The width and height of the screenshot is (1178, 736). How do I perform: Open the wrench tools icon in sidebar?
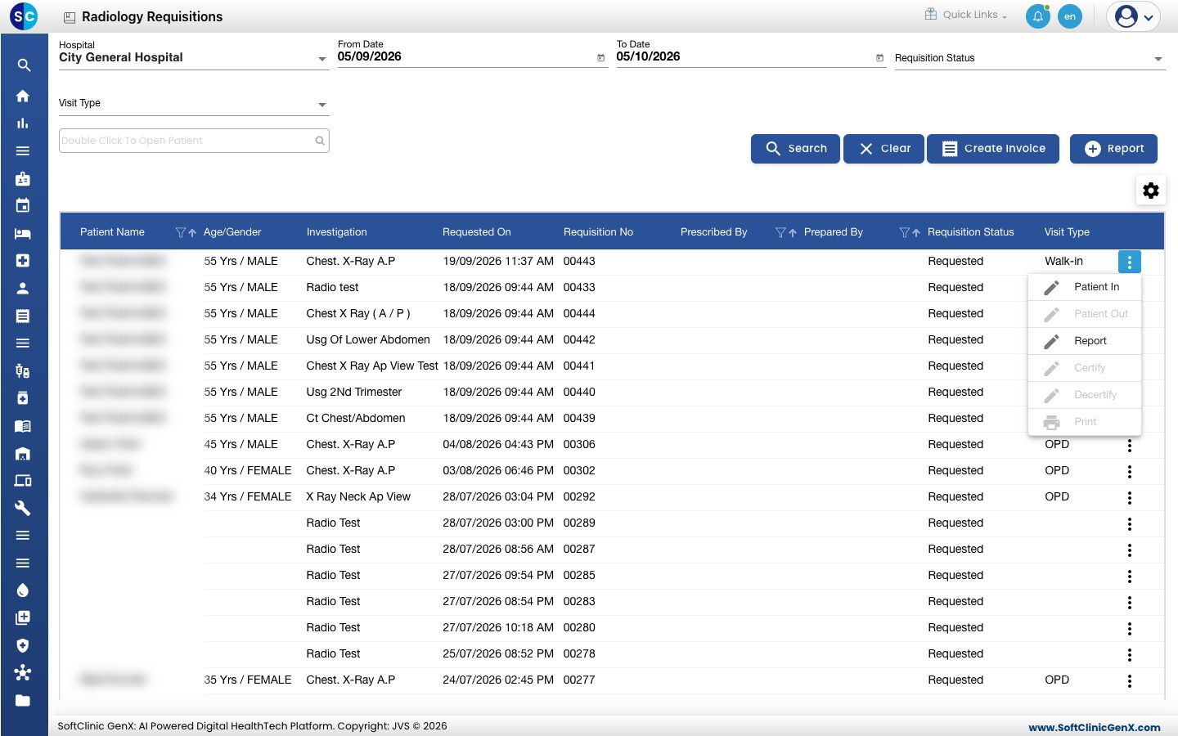click(23, 508)
